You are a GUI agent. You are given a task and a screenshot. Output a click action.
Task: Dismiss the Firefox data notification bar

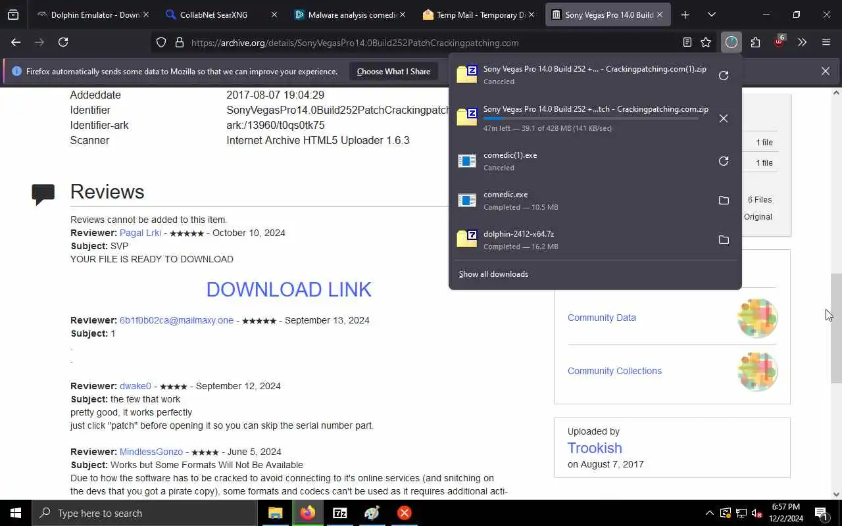(x=826, y=71)
